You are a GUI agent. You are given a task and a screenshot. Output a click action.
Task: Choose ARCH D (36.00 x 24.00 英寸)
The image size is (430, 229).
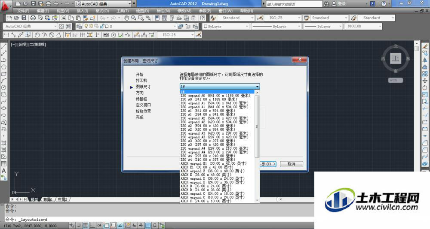coord(217,186)
